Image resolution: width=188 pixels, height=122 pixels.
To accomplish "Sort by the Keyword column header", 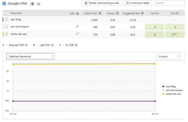I will (x=16, y=13).
